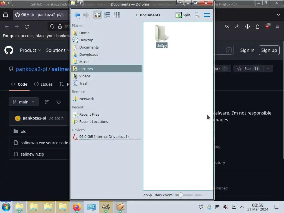Switch to Code tab on GitHub

tap(19, 84)
